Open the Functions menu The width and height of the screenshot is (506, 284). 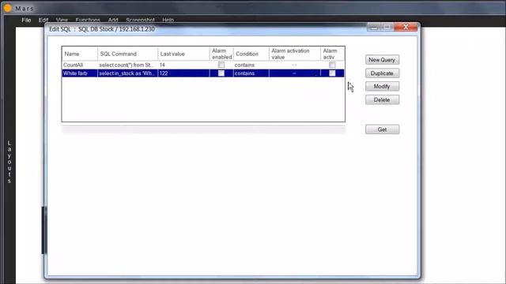(x=88, y=20)
